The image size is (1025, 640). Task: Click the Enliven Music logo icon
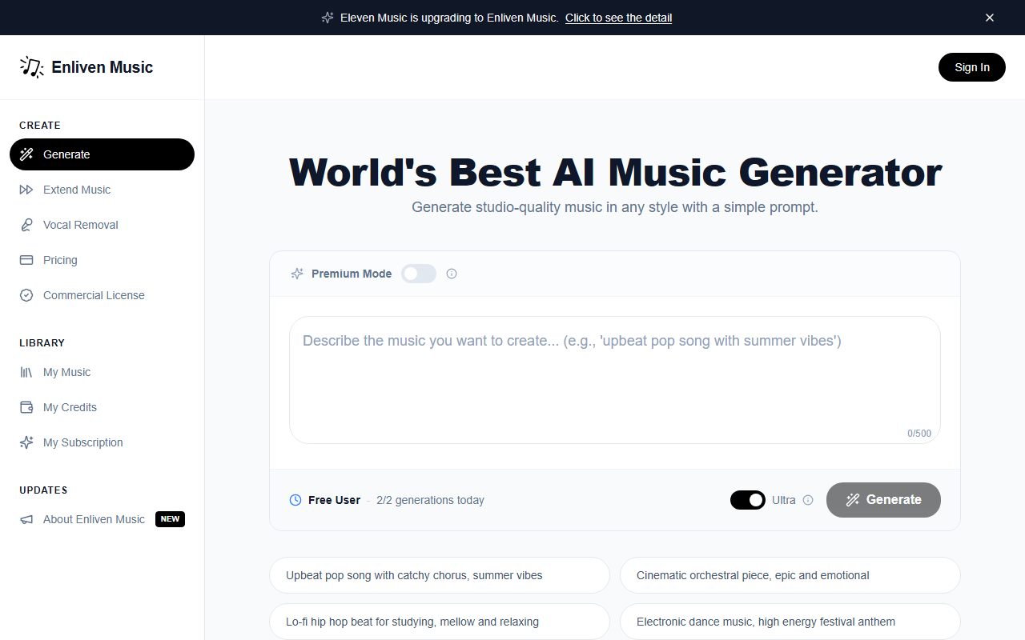(32, 67)
